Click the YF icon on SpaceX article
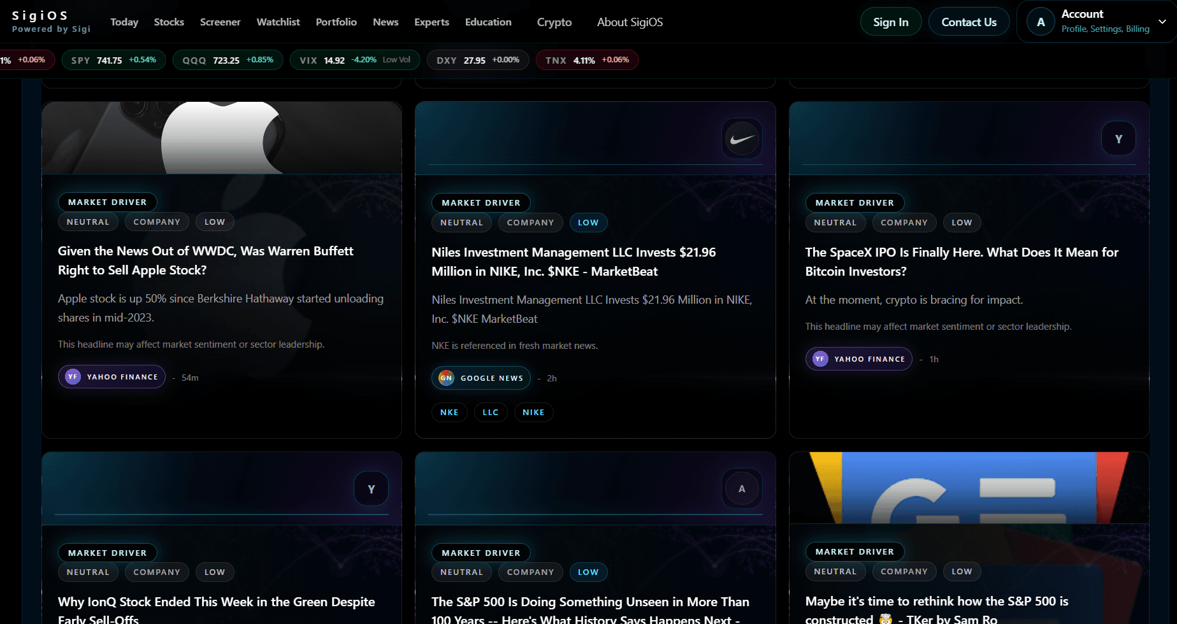The height and width of the screenshot is (624, 1177). click(820, 359)
